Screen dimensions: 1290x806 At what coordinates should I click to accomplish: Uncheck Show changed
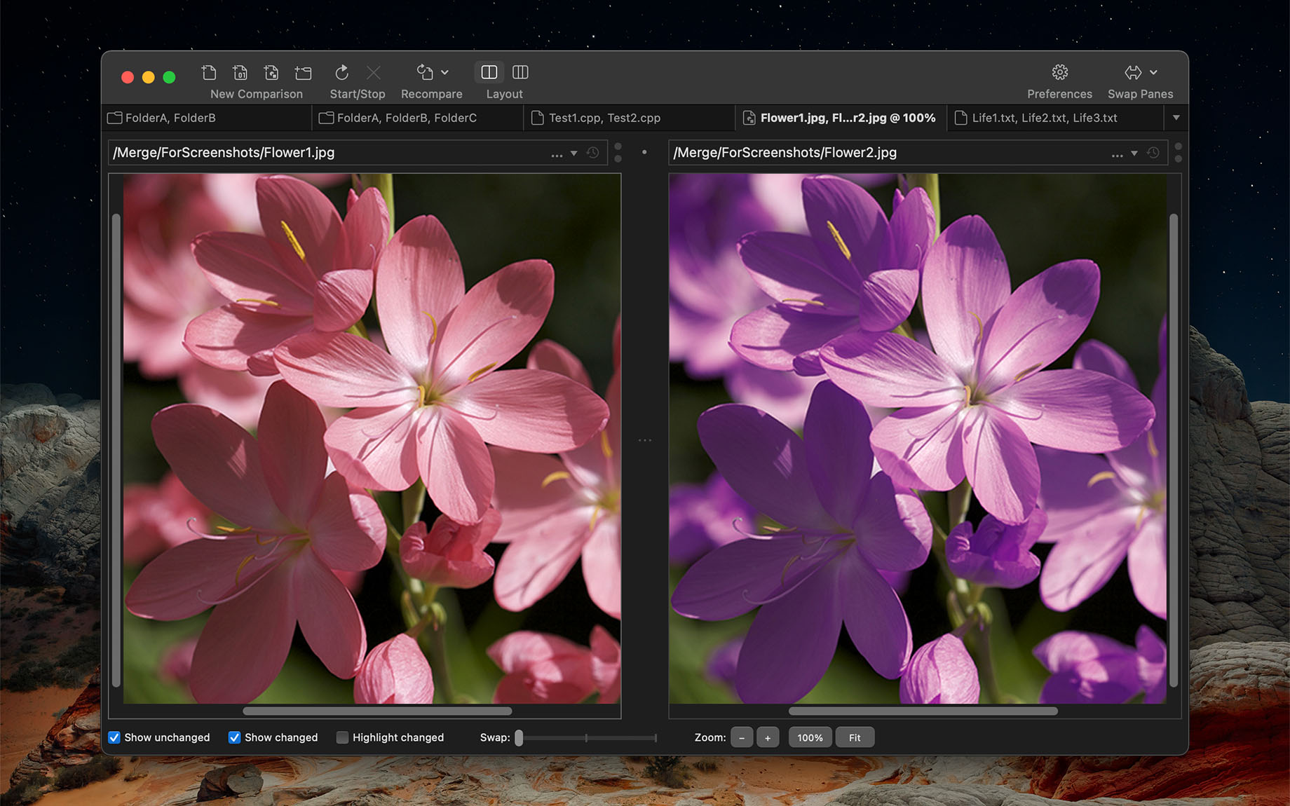[x=235, y=737]
